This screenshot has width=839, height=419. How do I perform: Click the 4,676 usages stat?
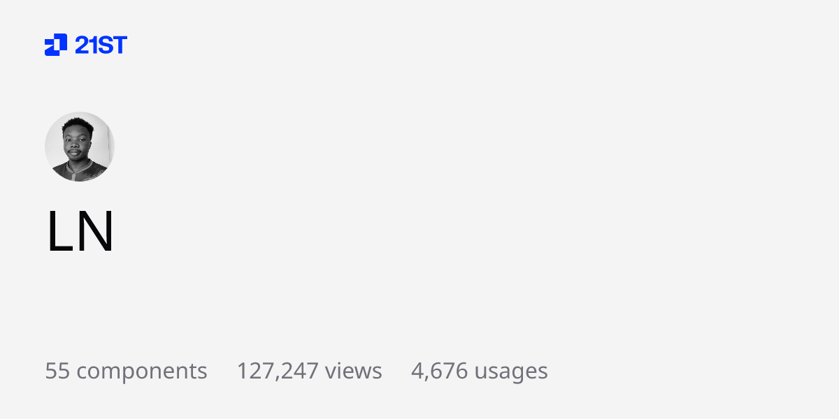479,371
